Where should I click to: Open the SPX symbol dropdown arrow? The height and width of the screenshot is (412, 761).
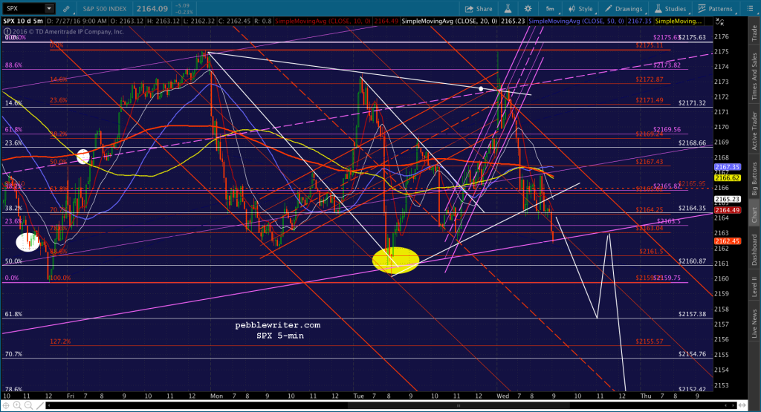49,8
